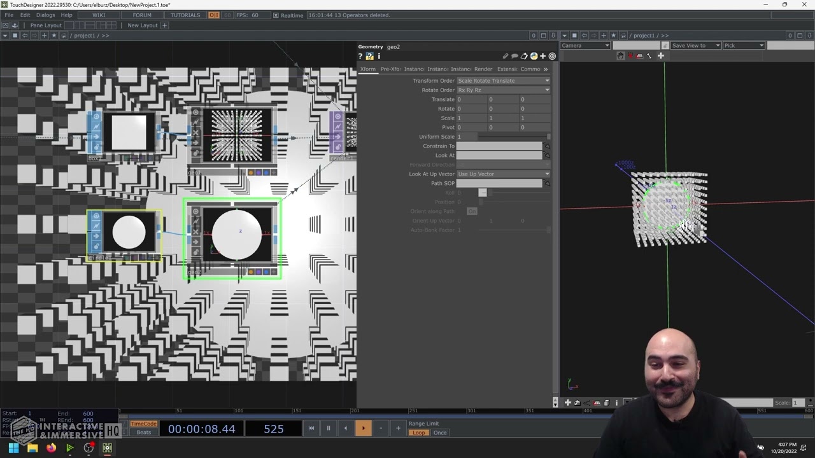Click the home icon in left network pane bar
The height and width of the screenshot is (458, 815).
pyautogui.click(x=62, y=36)
